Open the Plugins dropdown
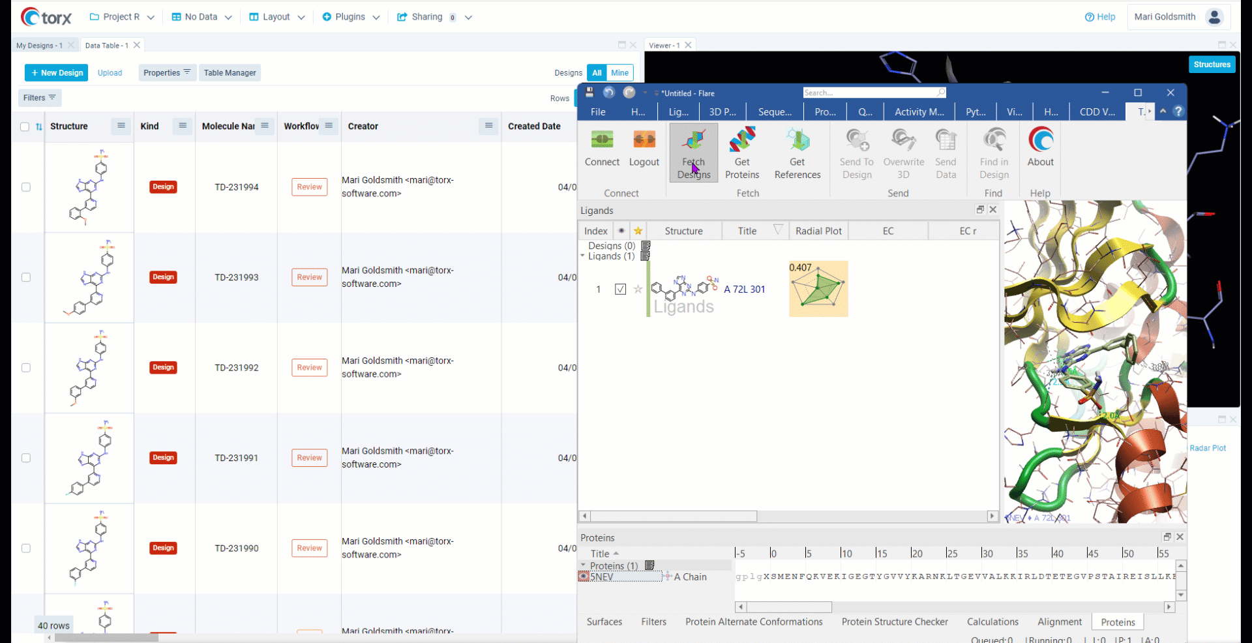The image size is (1252, 643). 351,17
